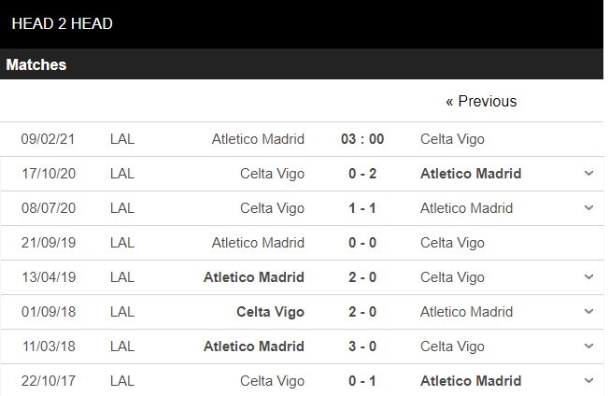609x396 pixels.
Task: Click the « Previous link
Action: [481, 101]
